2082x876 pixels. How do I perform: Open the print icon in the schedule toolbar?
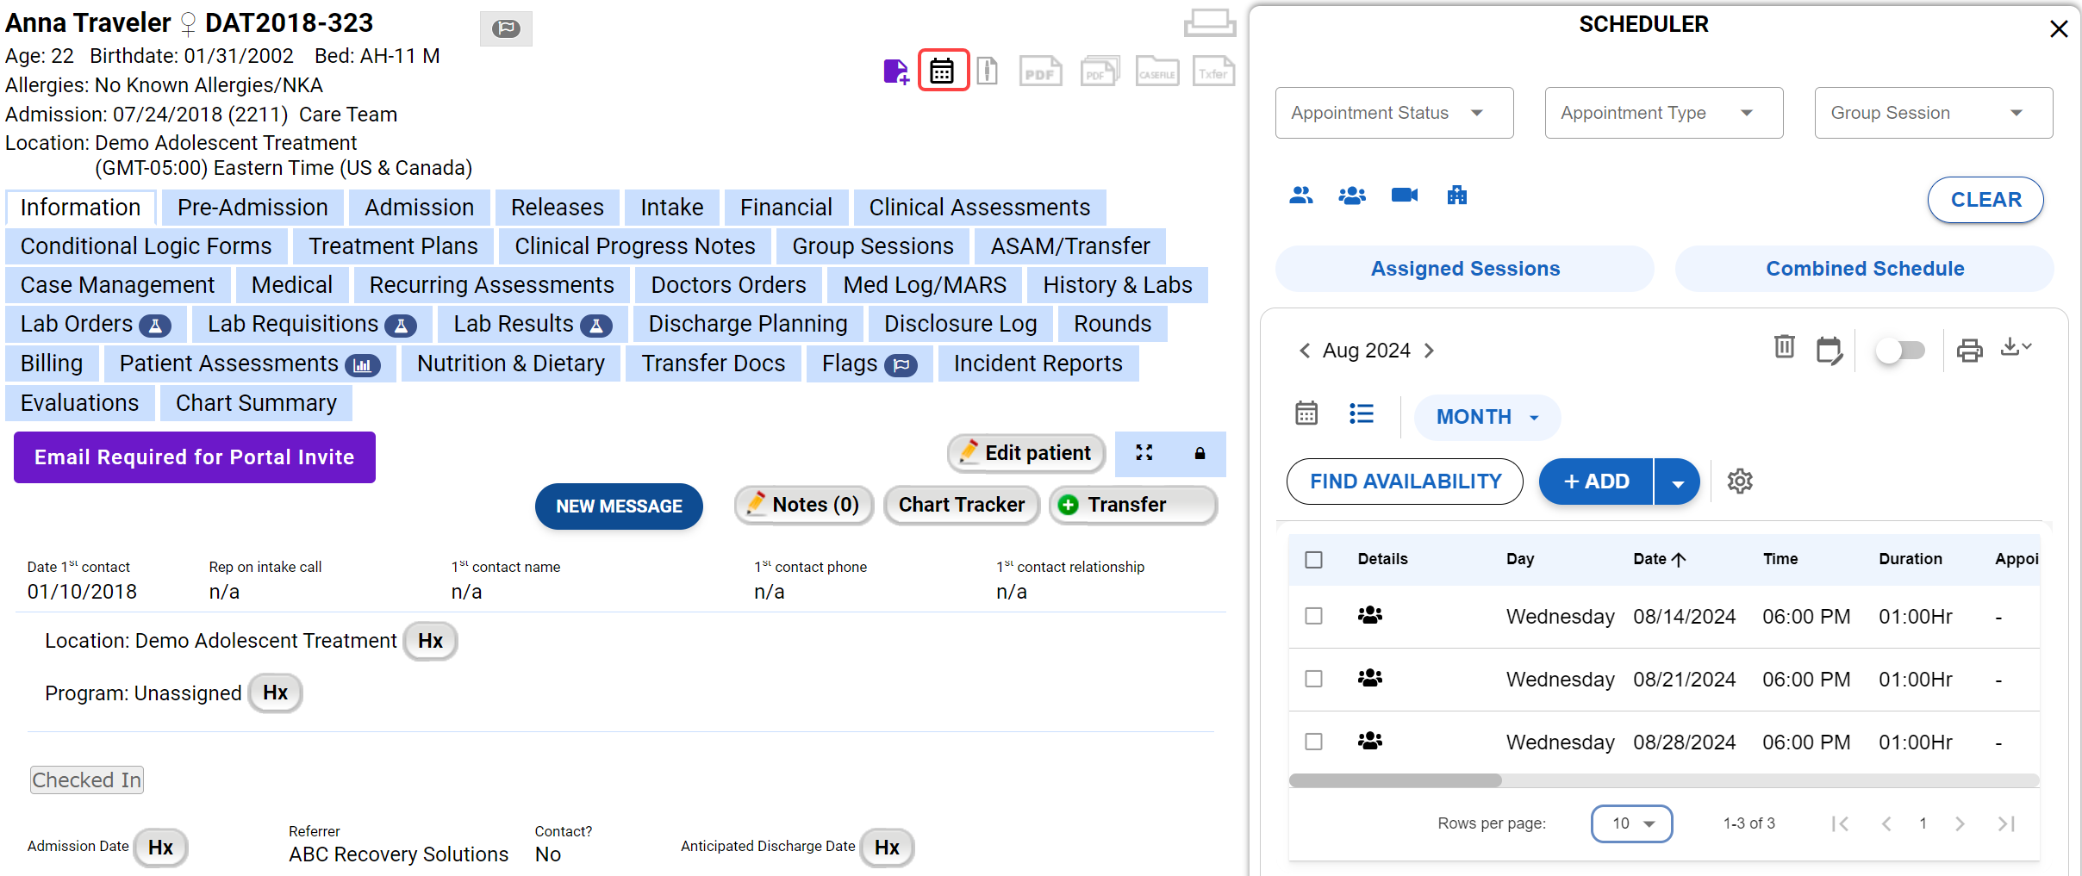(x=1970, y=350)
